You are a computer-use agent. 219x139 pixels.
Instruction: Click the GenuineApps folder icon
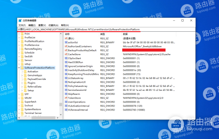tap(25, 75)
